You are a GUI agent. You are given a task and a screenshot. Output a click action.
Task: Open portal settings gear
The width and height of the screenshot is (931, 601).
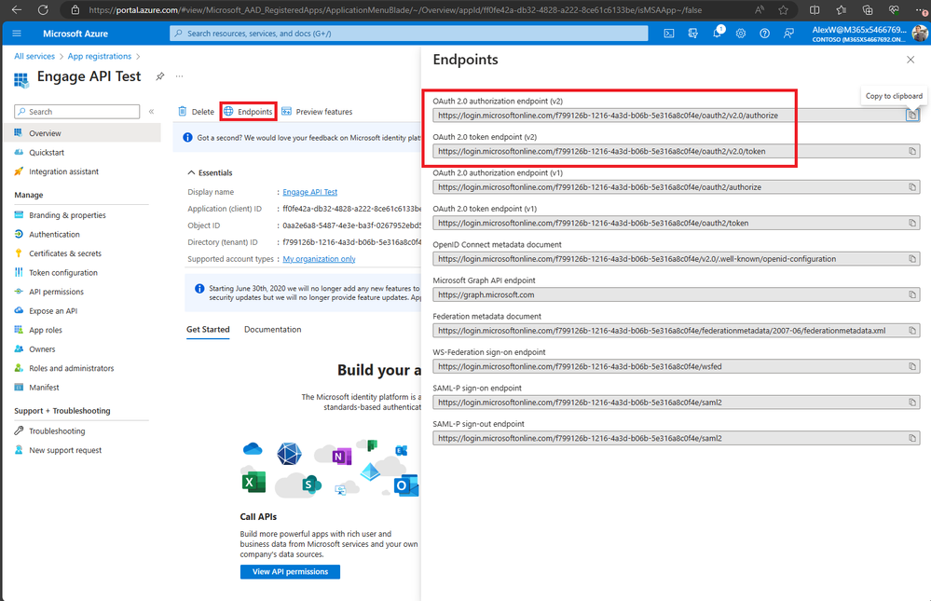tap(740, 34)
